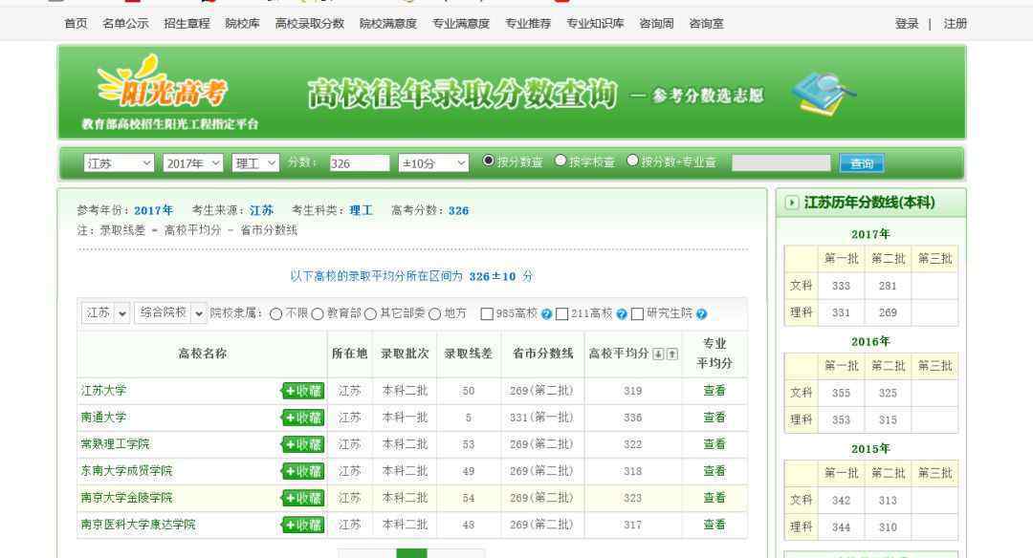Viewport: 1033px width, 558px height.
Task: Click 查看 for 南通大学 major scores
Action: 714,418
